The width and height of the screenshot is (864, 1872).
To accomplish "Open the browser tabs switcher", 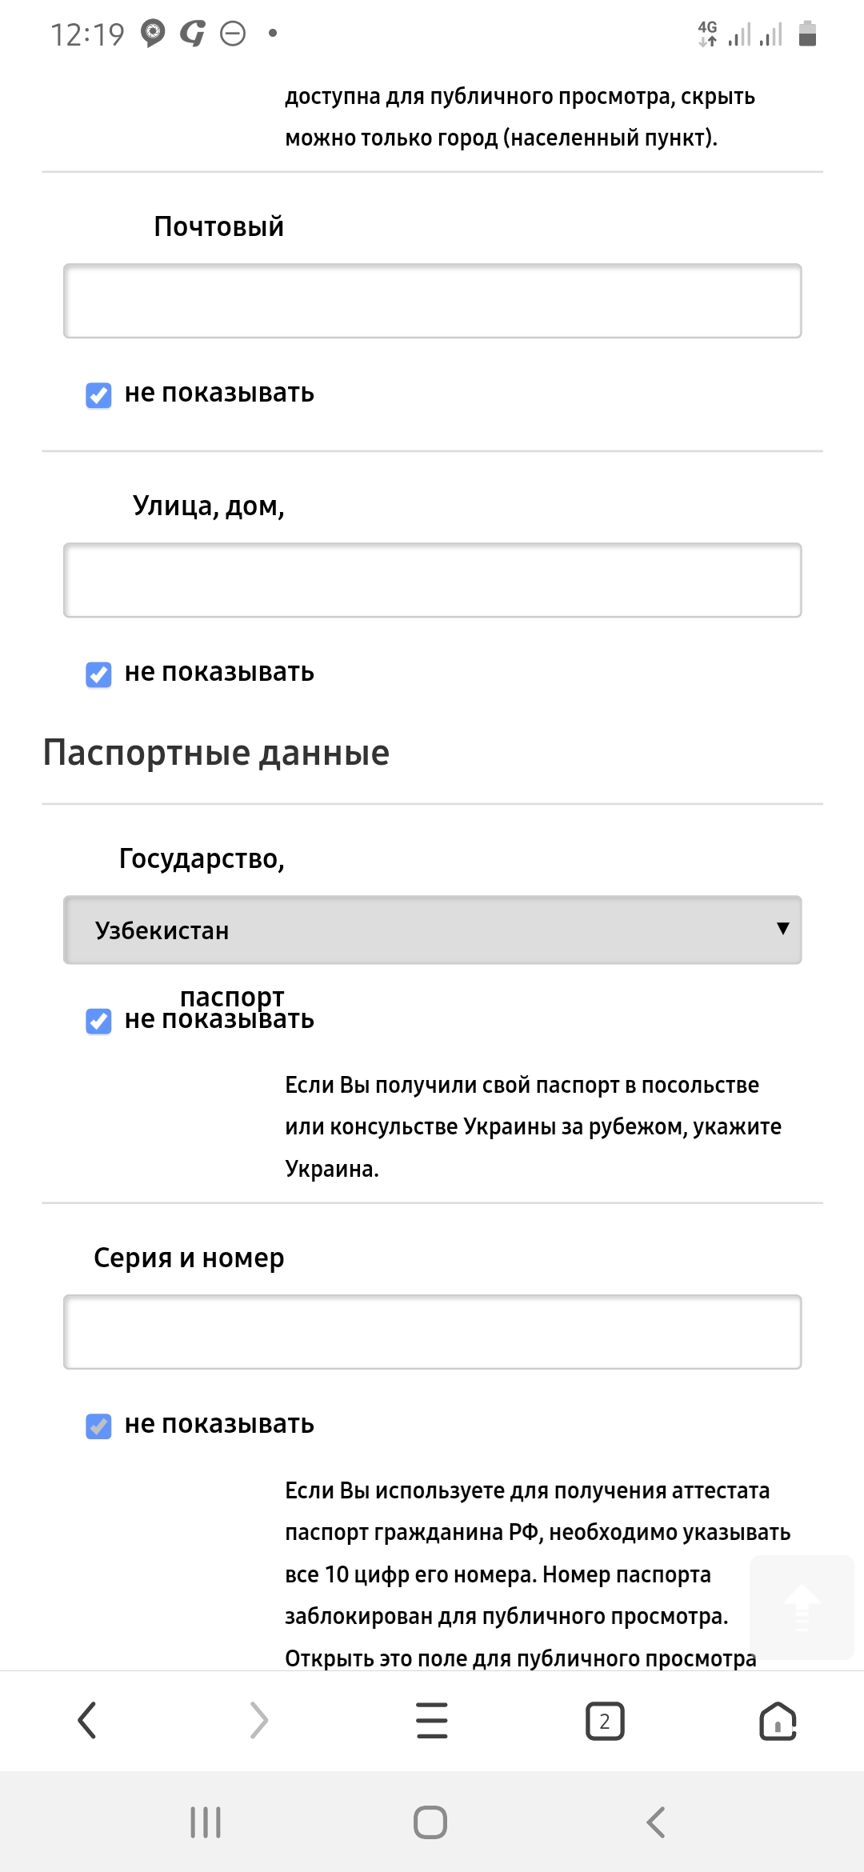I will (x=605, y=1720).
